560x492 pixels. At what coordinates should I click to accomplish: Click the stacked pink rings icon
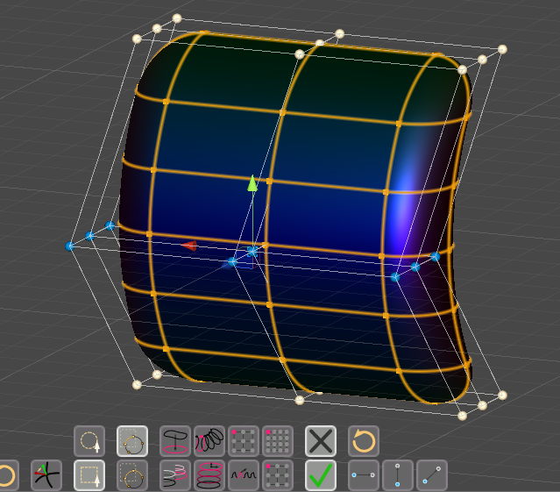pos(209,475)
